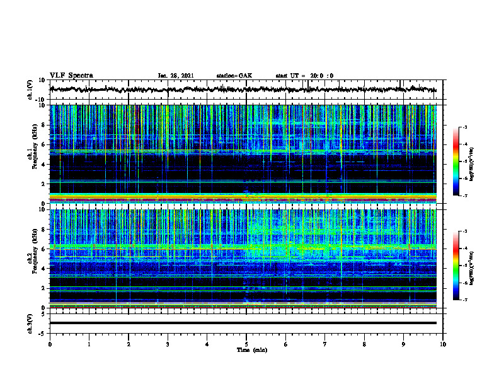Click the "6" kHz tick of ch.2 spectrogram
This screenshot has width=499, height=386.
tap(43, 249)
